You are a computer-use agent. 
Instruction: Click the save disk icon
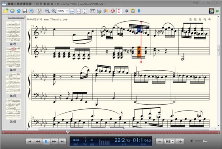tap(25, 11)
